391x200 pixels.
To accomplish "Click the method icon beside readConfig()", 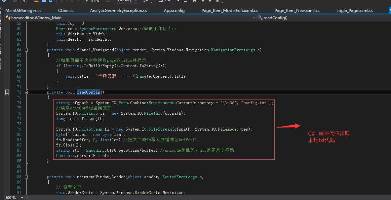I will click(x=260, y=18).
